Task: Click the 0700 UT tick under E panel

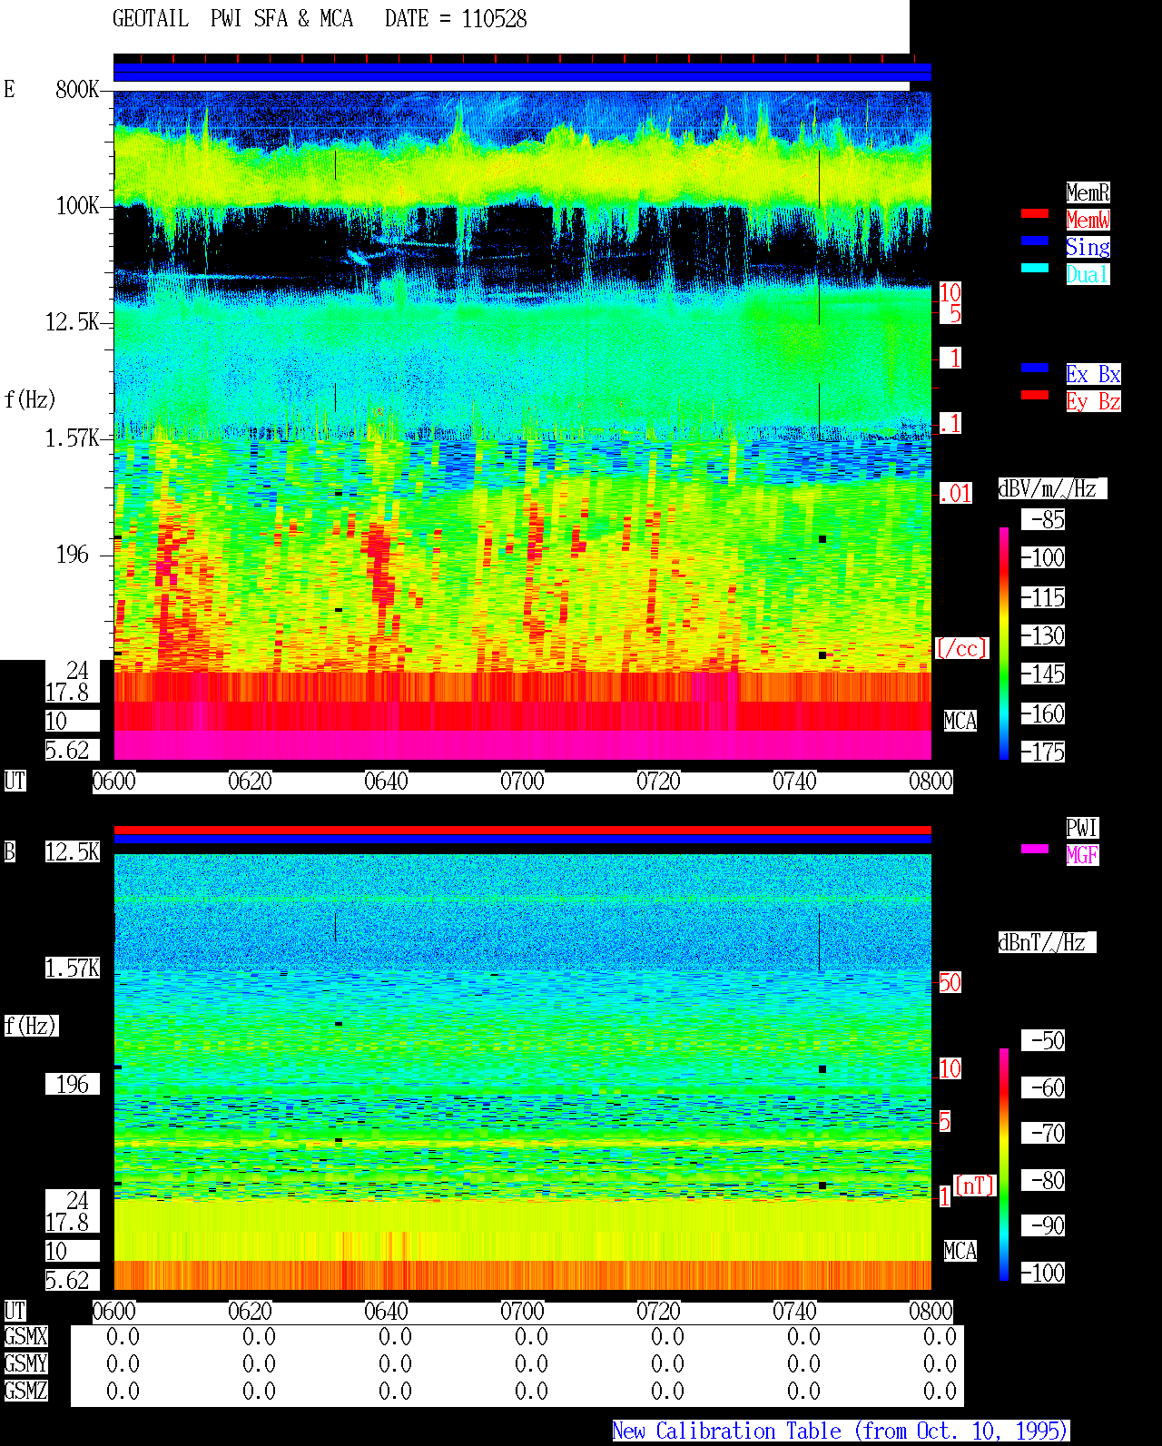Action: click(x=523, y=782)
